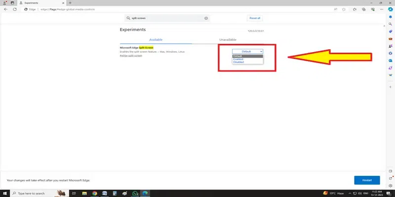395x197 pixels.
Task: Click the Read aloud icon
Action: coord(336,9)
